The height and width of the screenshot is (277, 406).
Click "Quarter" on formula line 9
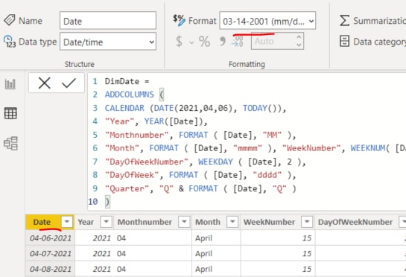point(127,188)
